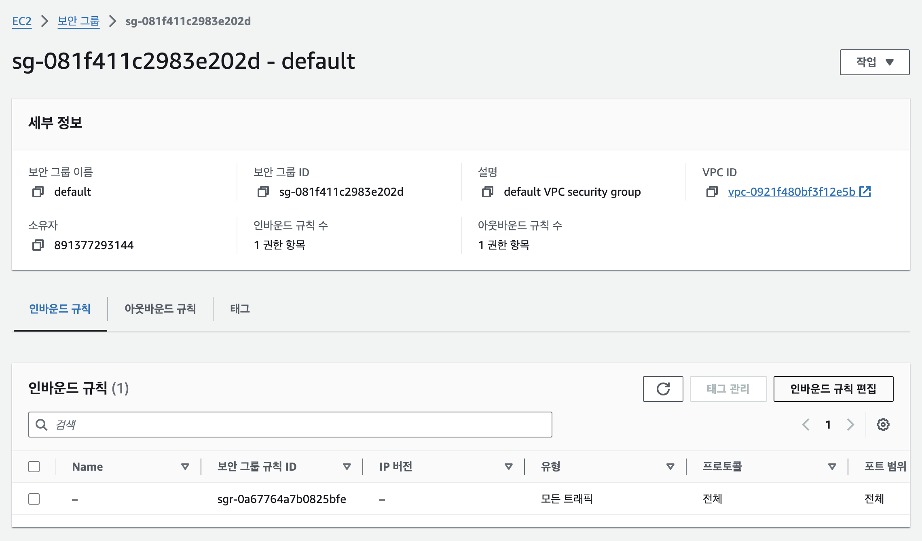The width and height of the screenshot is (922, 541).
Task: Copy owner account ID 891377293144
Action: [x=38, y=245]
